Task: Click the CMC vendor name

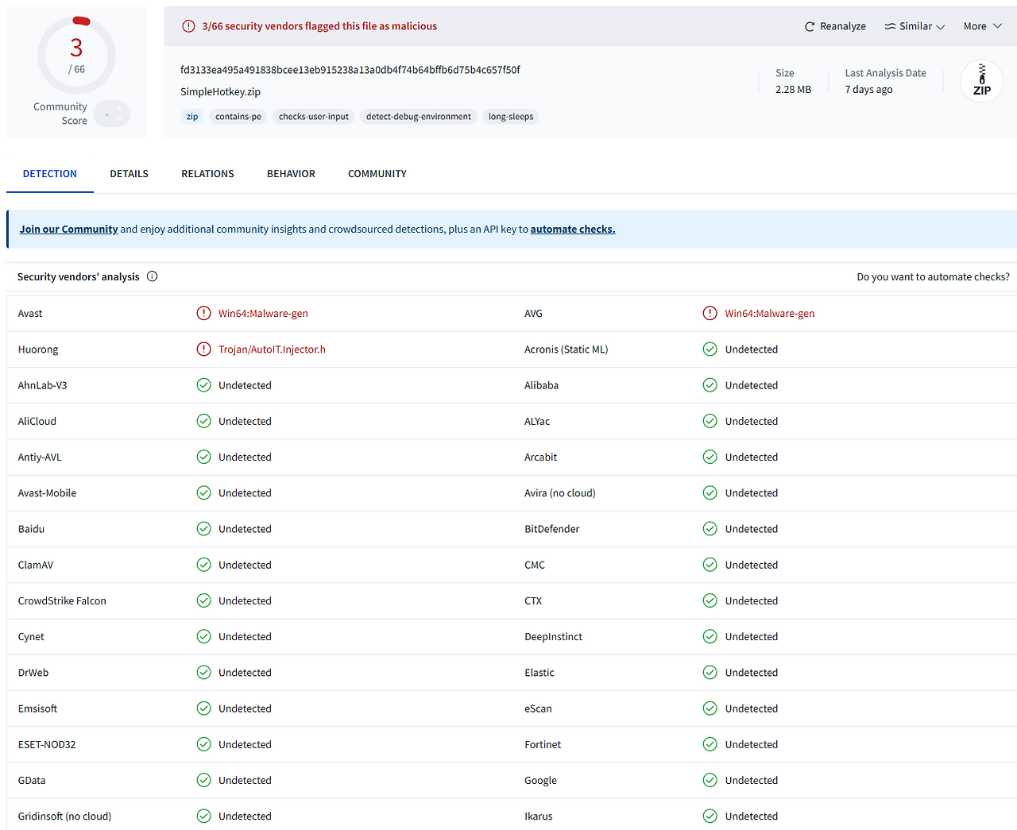Action: (x=535, y=566)
